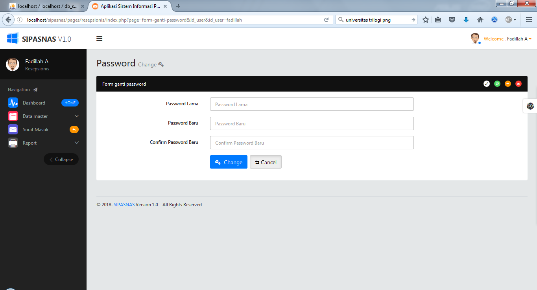This screenshot has width=537, height=290.
Task: Click the browser search box
Action: pyautogui.click(x=376, y=20)
